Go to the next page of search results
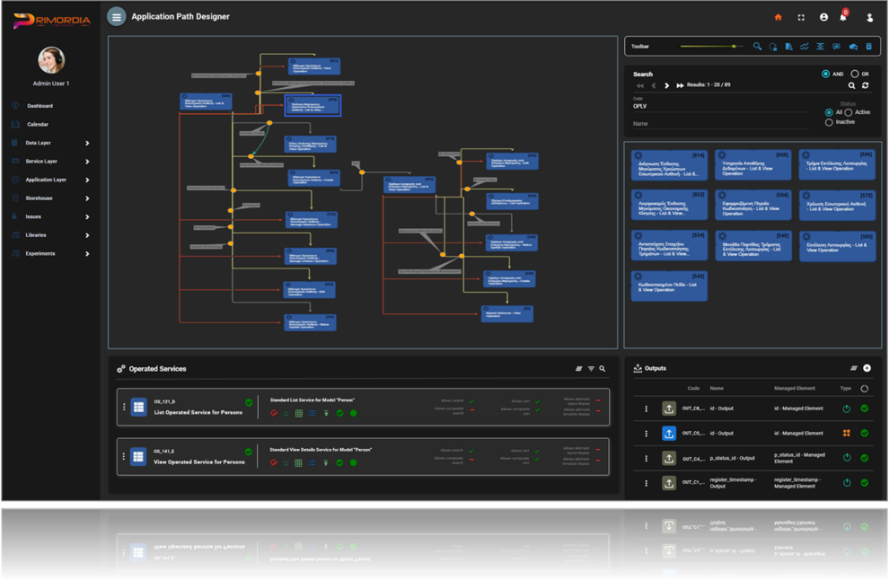The width and height of the screenshot is (889, 580). click(x=666, y=85)
